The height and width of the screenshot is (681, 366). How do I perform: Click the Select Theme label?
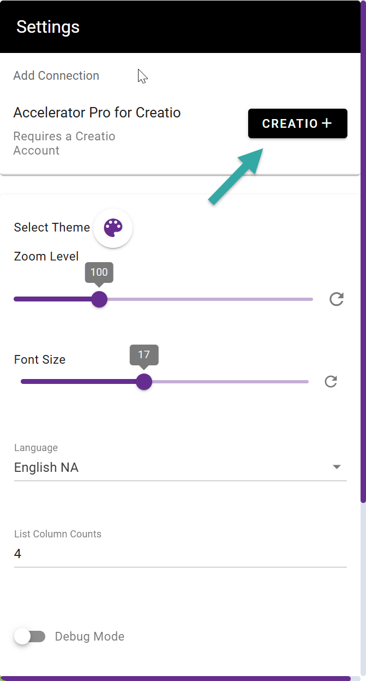[x=52, y=228]
